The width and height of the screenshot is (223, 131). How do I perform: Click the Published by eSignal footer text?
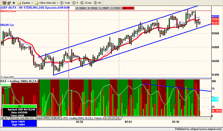198,129
